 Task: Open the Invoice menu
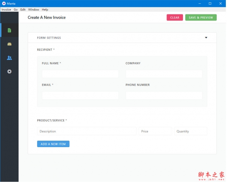[6, 9]
